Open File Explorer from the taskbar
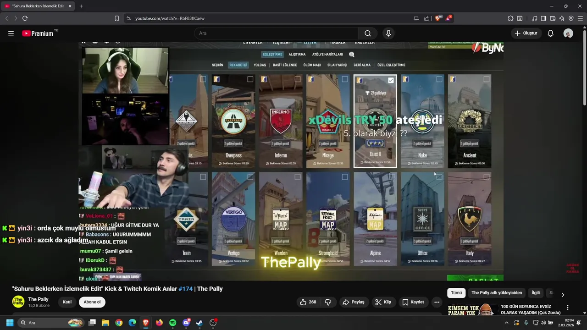The width and height of the screenshot is (587, 330). pyautogui.click(x=105, y=323)
